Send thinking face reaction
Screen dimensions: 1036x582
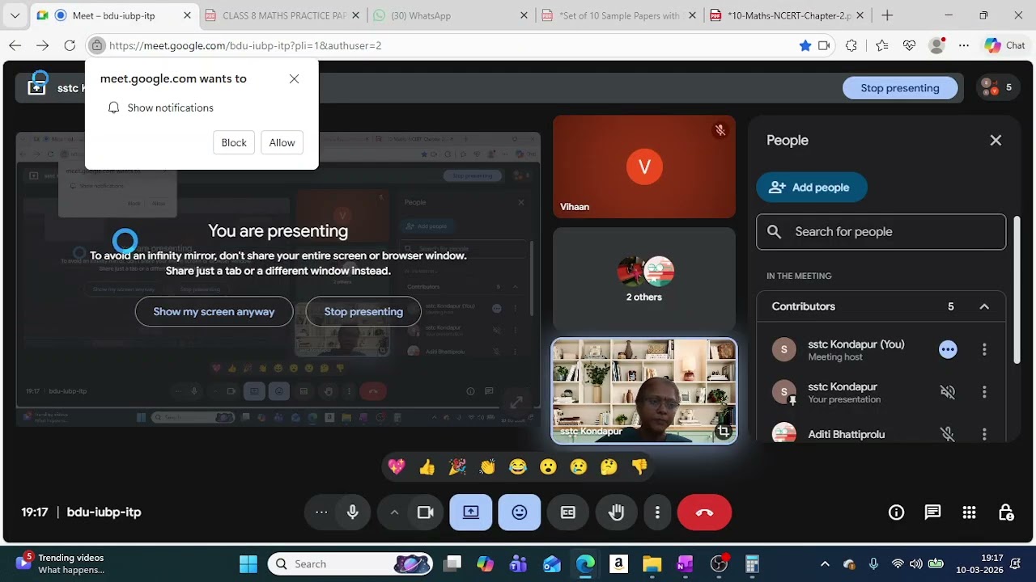[x=609, y=466]
